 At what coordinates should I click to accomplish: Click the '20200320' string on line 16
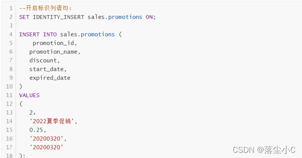coord(46,138)
